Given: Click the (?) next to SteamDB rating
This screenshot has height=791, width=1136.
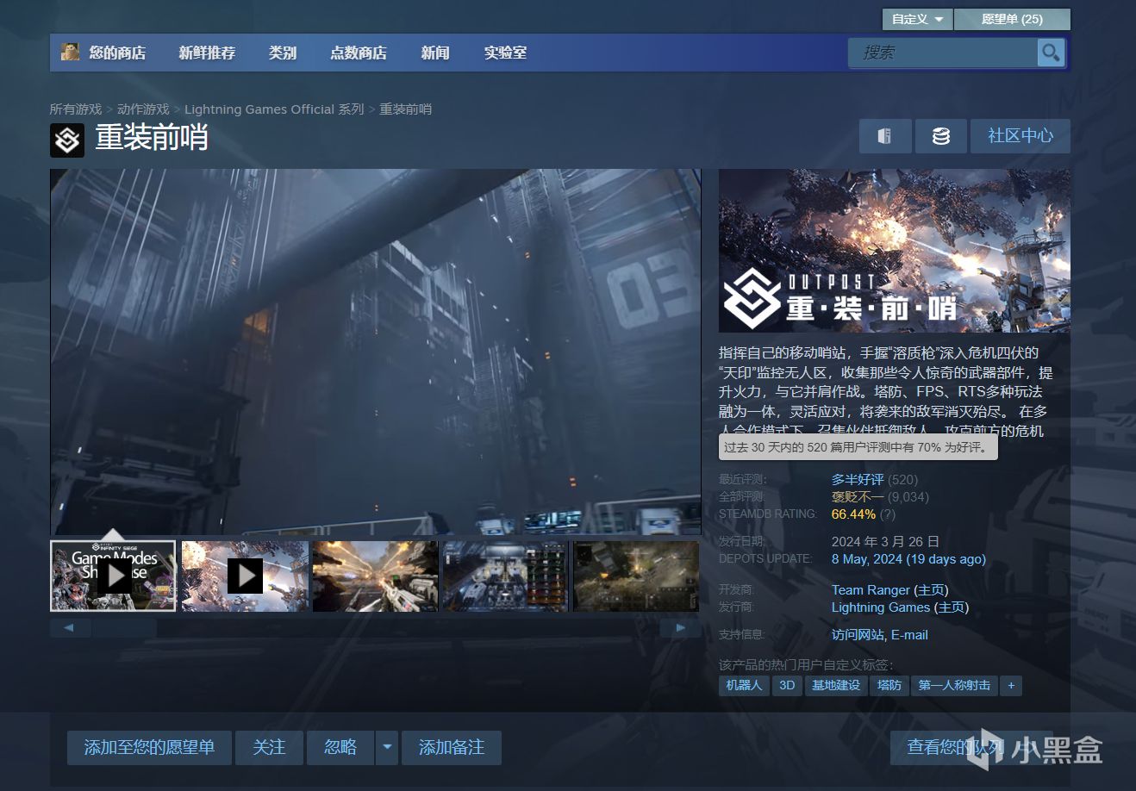Looking at the screenshot, I should tap(888, 514).
